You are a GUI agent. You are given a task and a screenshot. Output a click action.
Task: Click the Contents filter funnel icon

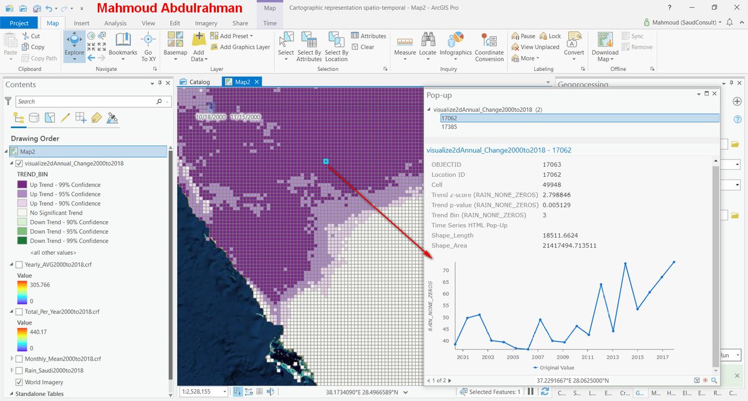tap(8, 101)
